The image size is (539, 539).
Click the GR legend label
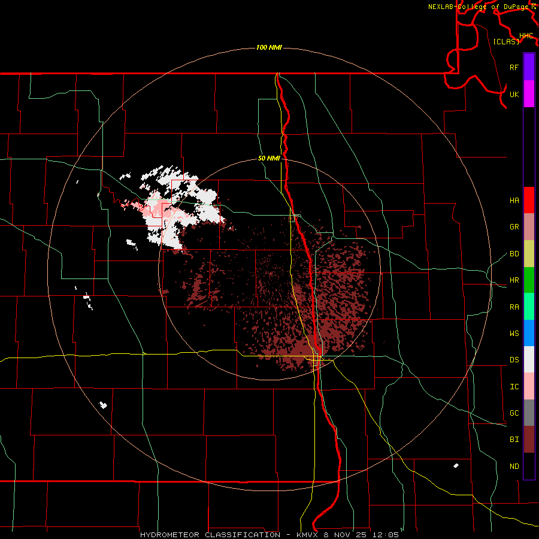tap(514, 227)
